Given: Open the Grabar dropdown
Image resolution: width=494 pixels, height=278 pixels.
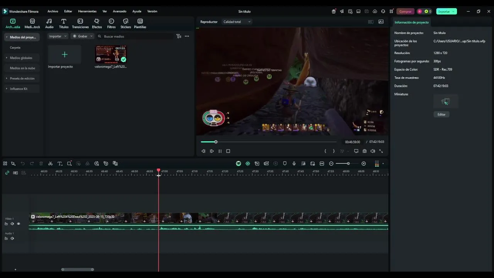Looking at the screenshot, I should click(x=82, y=36).
